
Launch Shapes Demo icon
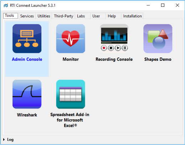click(x=158, y=39)
